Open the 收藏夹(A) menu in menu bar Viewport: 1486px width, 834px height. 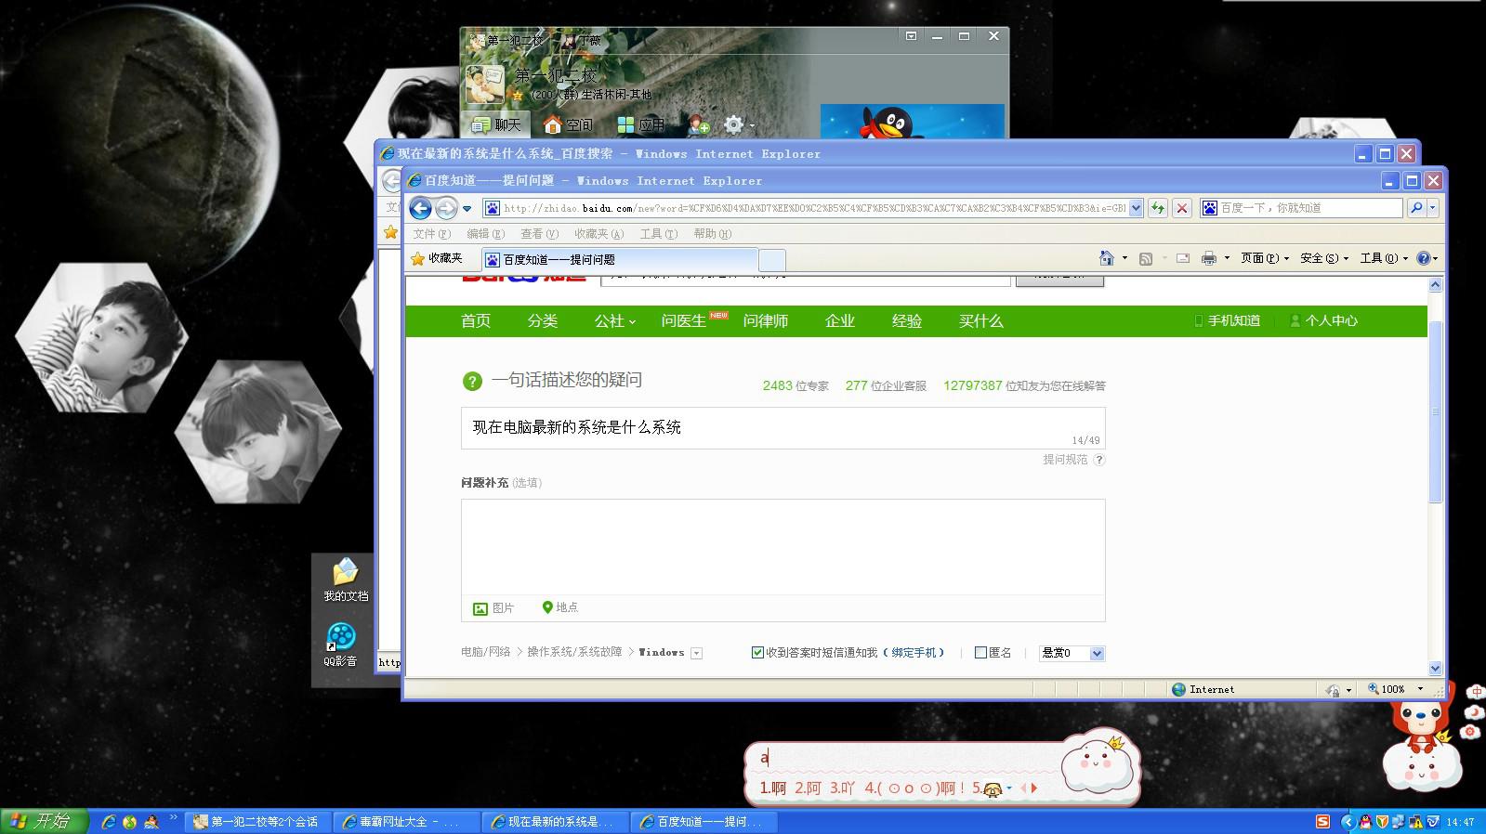[x=598, y=234]
